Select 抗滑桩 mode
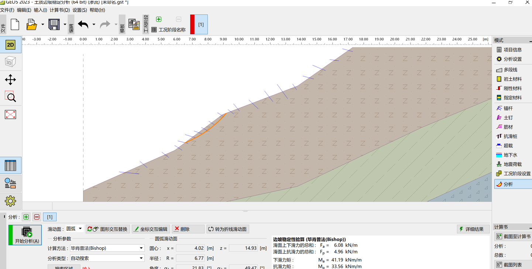This screenshot has width=532, height=269. coord(513,137)
